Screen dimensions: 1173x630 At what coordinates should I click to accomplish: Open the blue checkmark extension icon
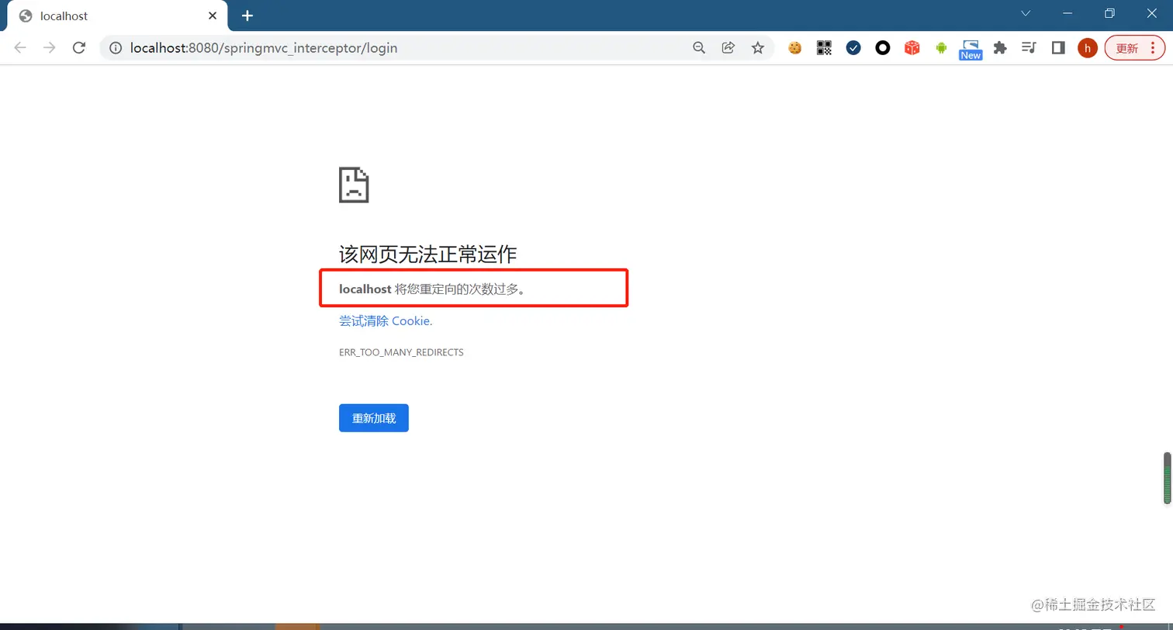(x=853, y=48)
